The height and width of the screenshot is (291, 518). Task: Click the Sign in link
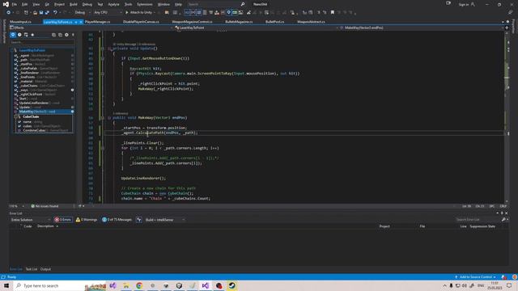click(x=464, y=4)
